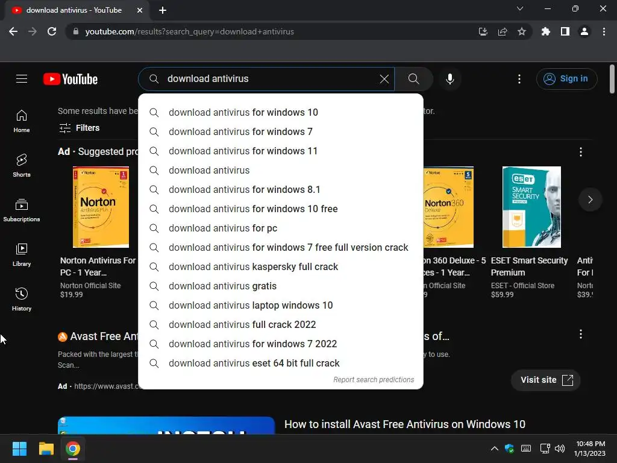This screenshot has width=617, height=463.
Task: Go back in browser
Action: click(x=13, y=31)
